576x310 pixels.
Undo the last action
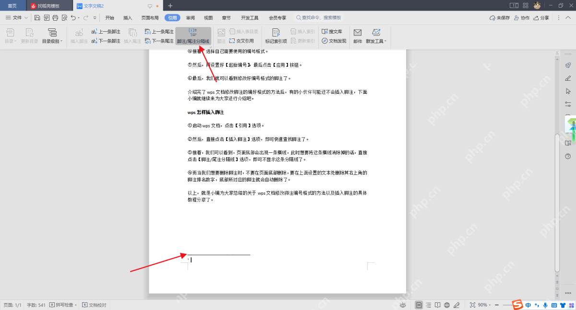73,18
